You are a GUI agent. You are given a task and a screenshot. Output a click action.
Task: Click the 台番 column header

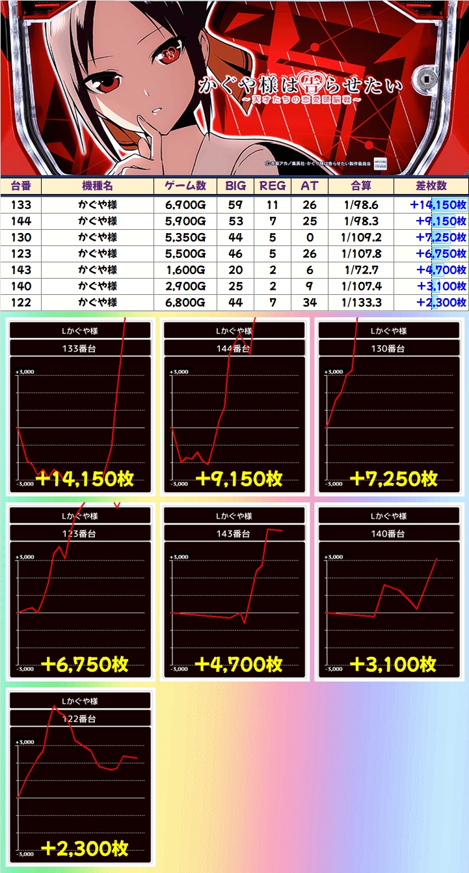[21, 186]
